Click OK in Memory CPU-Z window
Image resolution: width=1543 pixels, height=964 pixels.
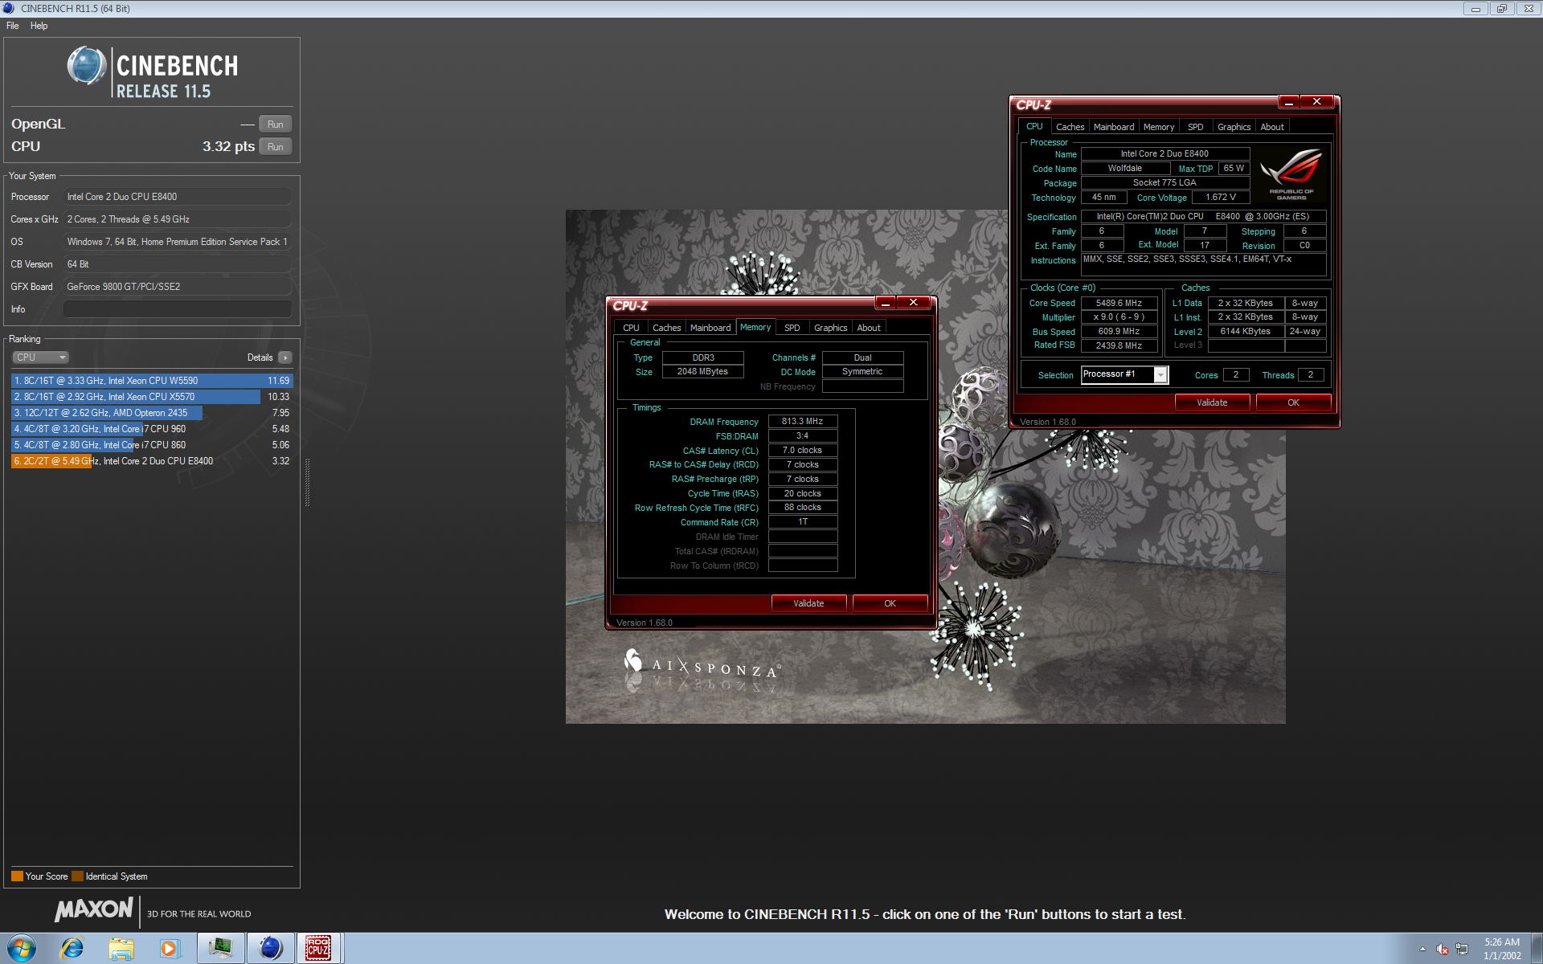click(890, 603)
